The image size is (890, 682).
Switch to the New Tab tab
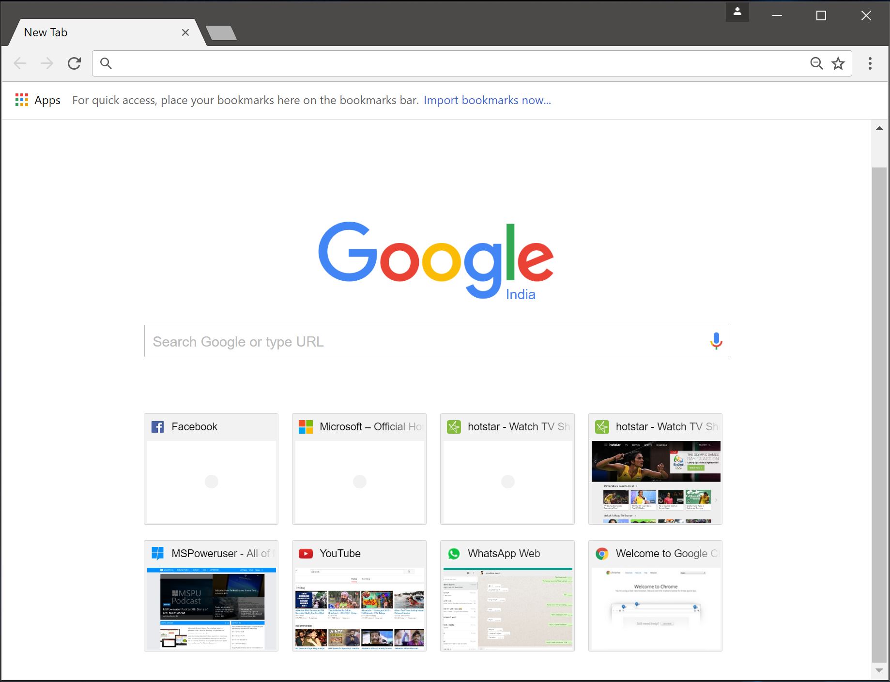point(87,32)
